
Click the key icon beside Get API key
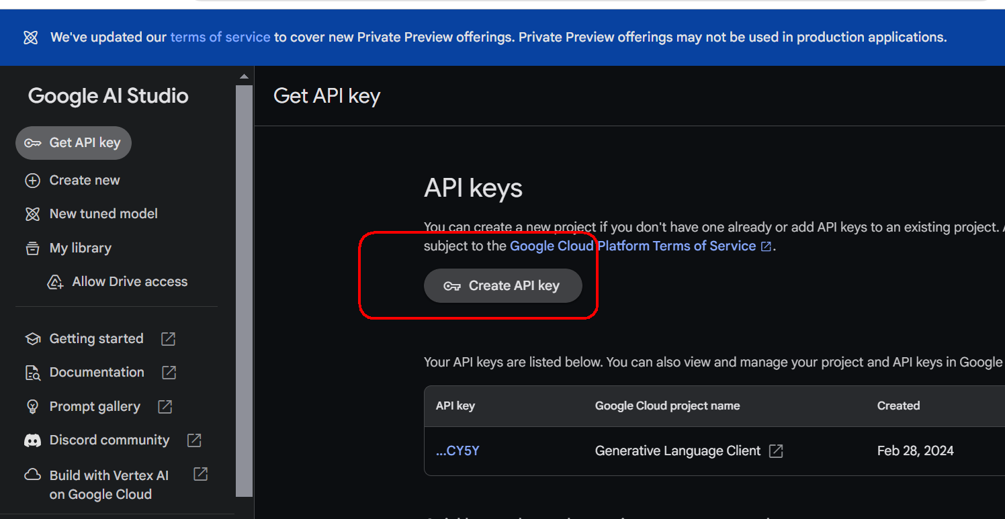point(33,143)
